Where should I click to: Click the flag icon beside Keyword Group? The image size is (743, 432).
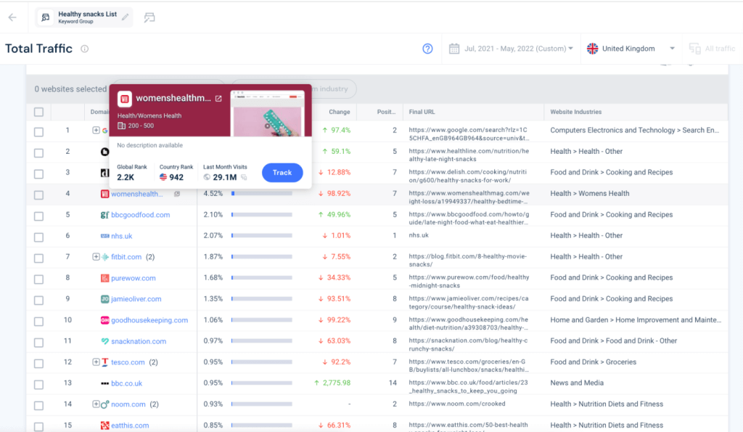pyautogui.click(x=149, y=17)
